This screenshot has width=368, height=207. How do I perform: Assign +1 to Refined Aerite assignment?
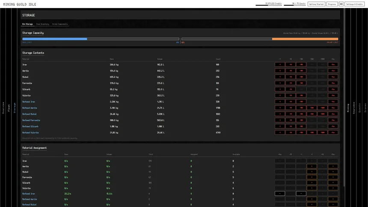click(x=312, y=199)
